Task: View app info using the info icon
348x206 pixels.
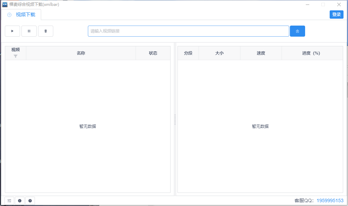Action: [x=20, y=200]
